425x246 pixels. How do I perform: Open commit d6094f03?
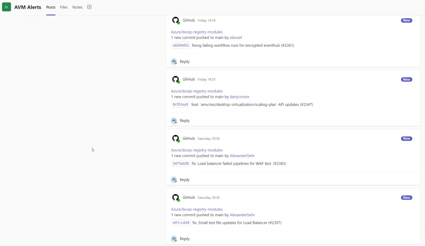click(x=181, y=45)
